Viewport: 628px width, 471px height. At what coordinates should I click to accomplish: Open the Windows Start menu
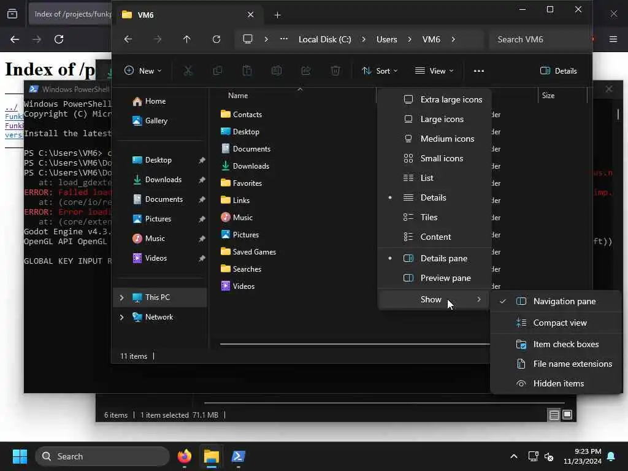(x=20, y=456)
